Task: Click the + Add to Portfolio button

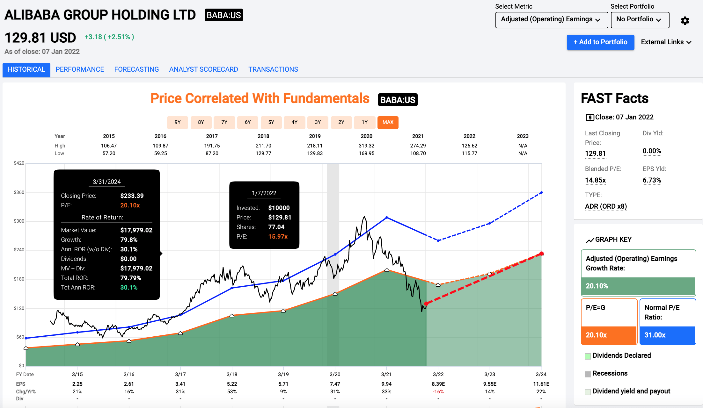Action: (600, 42)
